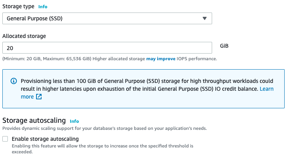Click the 'Allocated storage' field label
This screenshot has height=158, width=287.
point(24,36)
